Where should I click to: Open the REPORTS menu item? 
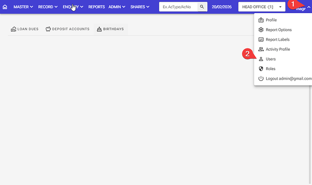coord(96,7)
